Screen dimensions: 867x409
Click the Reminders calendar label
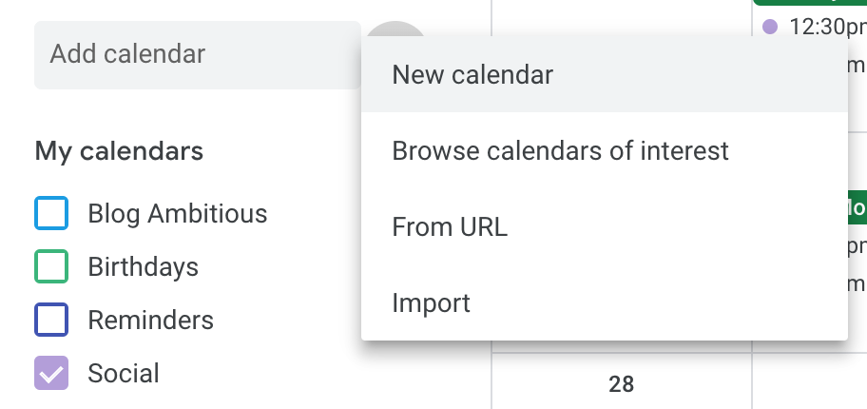point(150,320)
